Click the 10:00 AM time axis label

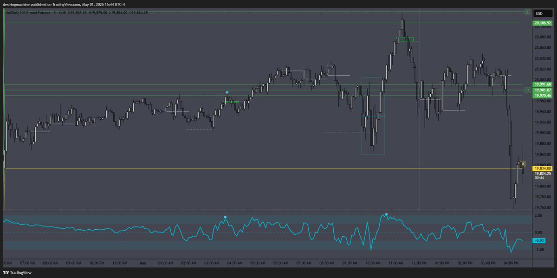[373, 263]
